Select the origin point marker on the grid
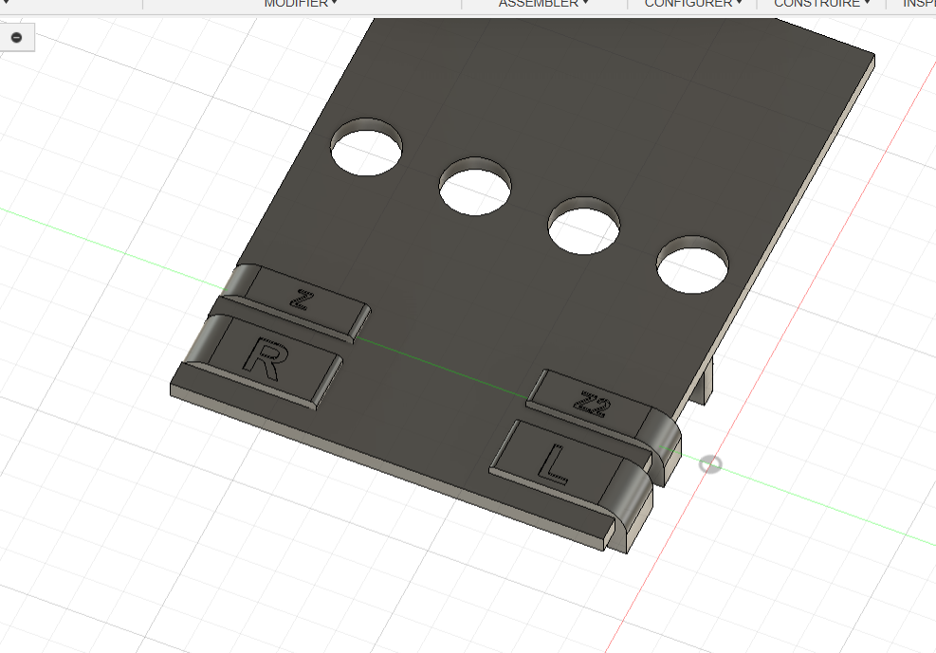936x653 pixels. pos(710,464)
